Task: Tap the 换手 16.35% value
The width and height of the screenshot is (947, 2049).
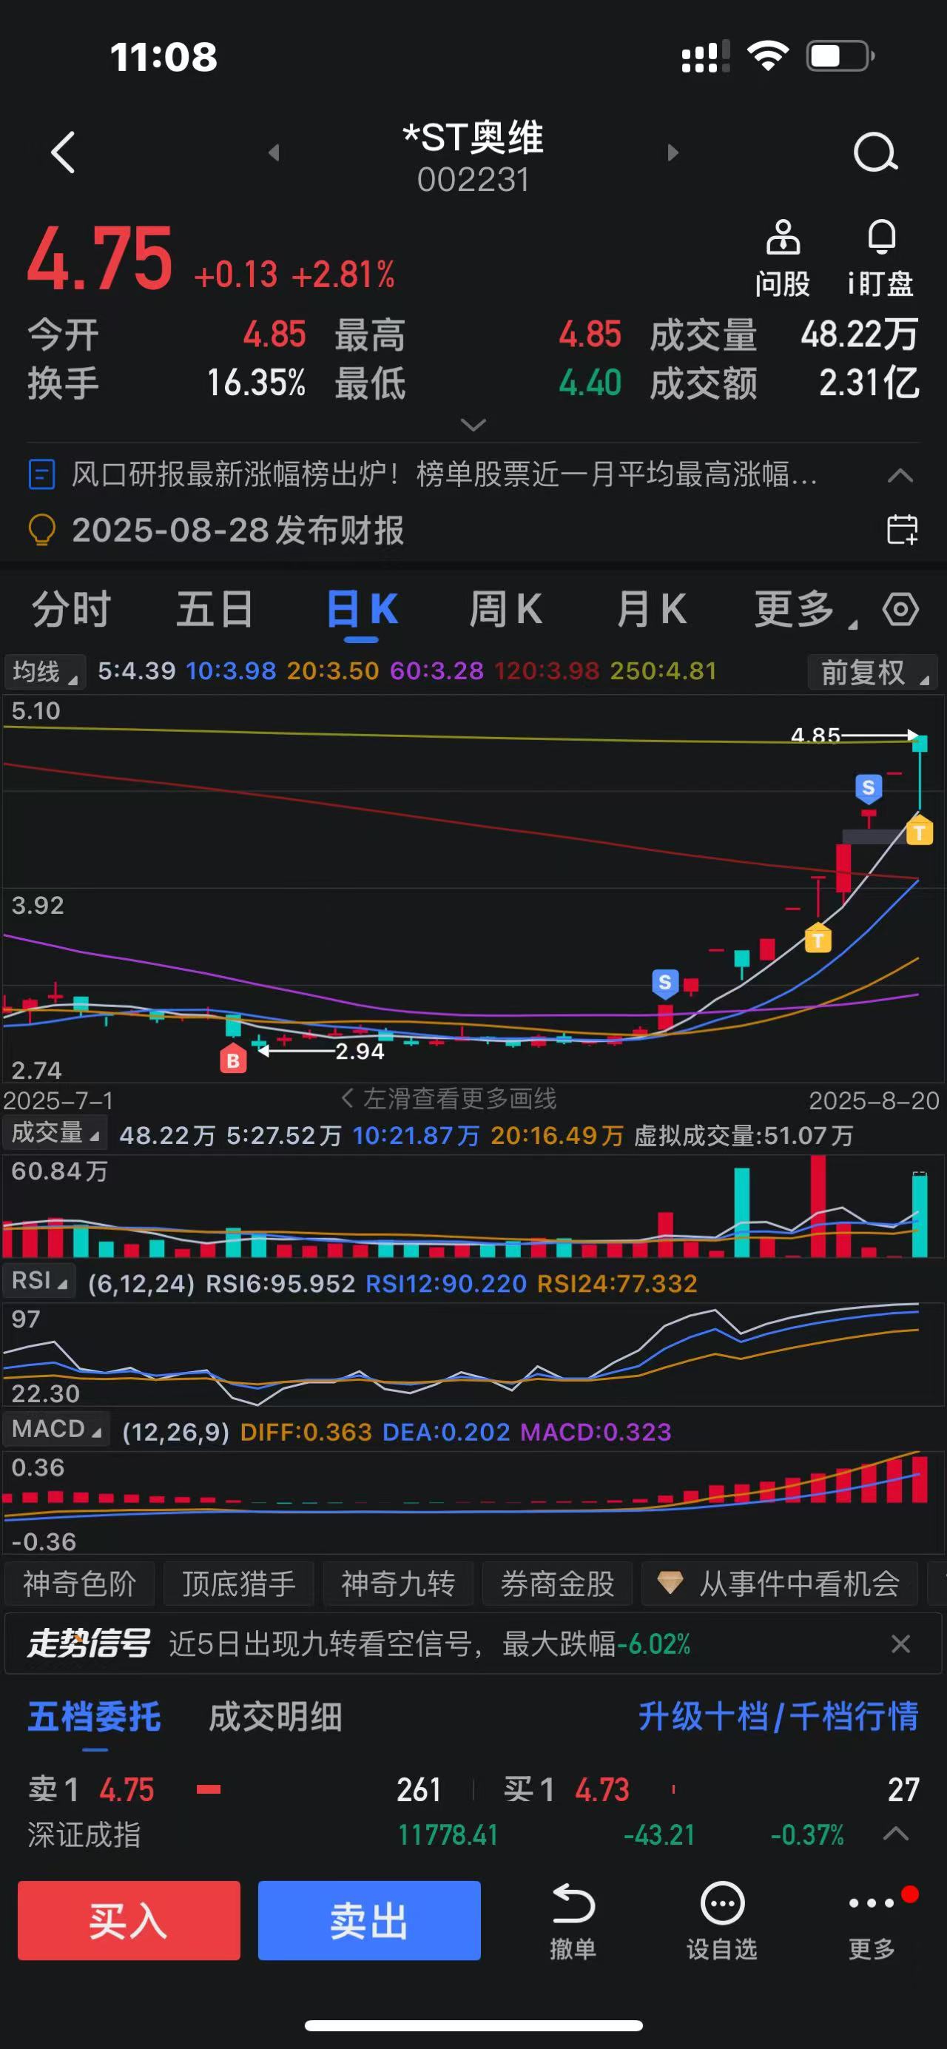Action: coord(256,383)
